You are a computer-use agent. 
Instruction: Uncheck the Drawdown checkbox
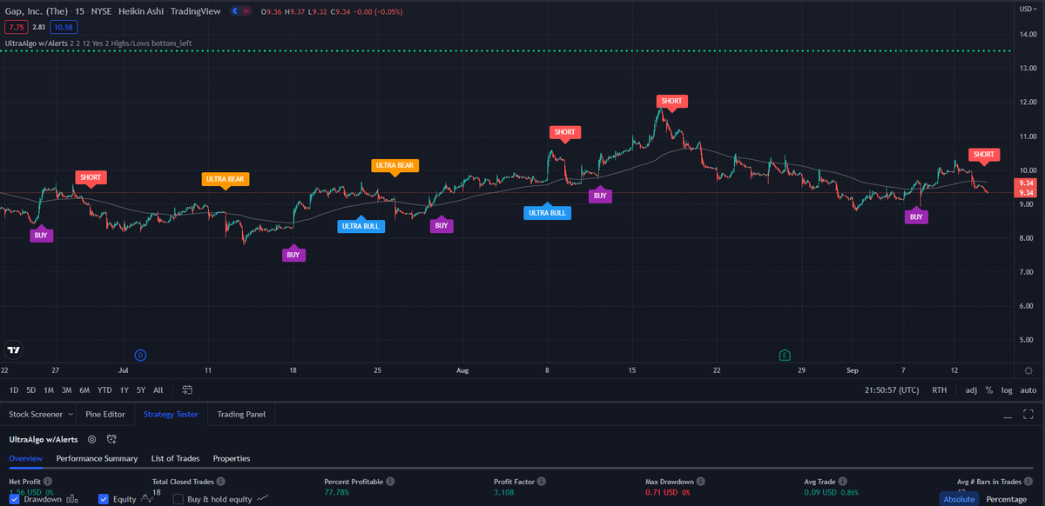tap(13, 499)
